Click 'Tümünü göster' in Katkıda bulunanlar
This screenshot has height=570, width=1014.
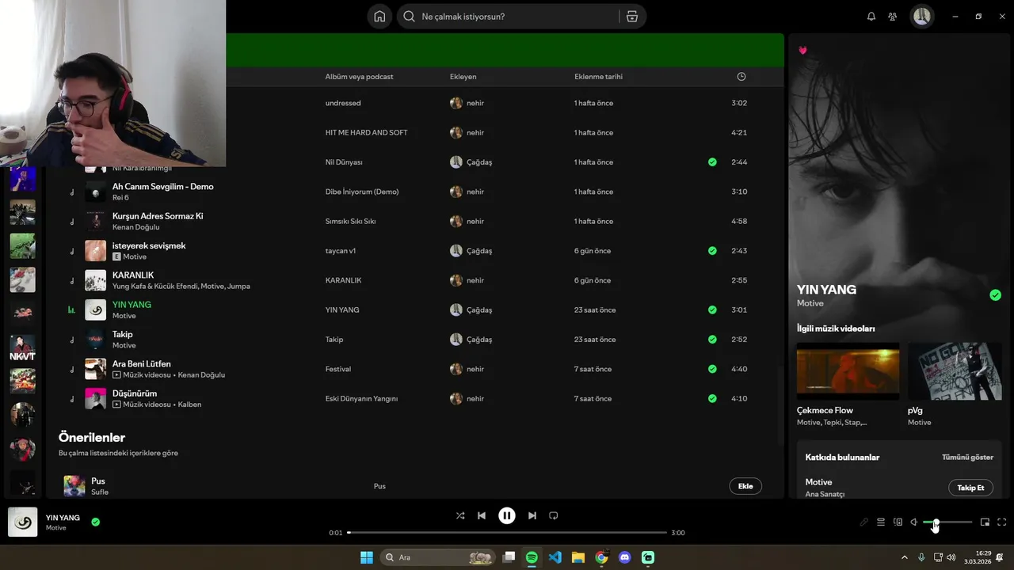[967, 458]
